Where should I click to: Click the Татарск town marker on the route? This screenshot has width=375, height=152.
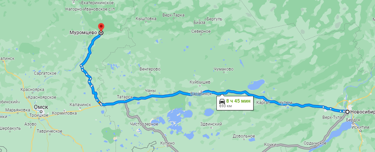(x=124, y=101)
